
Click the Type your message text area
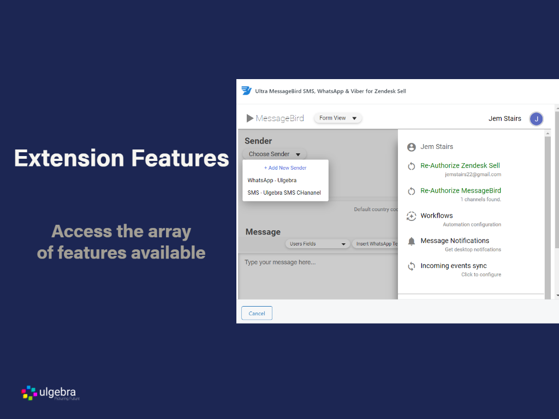point(317,276)
